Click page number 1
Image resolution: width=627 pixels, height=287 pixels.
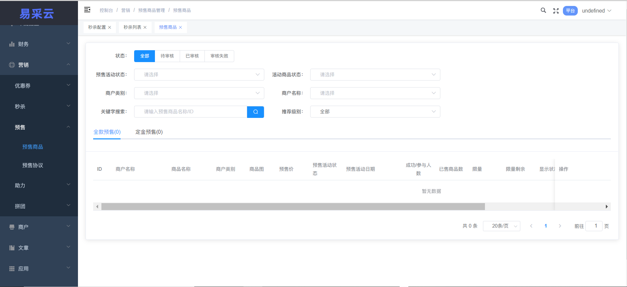(x=546, y=226)
